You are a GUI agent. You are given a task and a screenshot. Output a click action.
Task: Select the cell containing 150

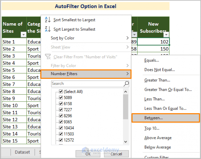tap(153, 49)
